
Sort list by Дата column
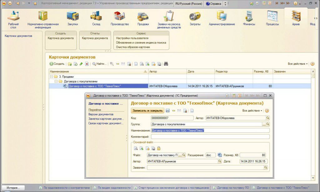200,71
